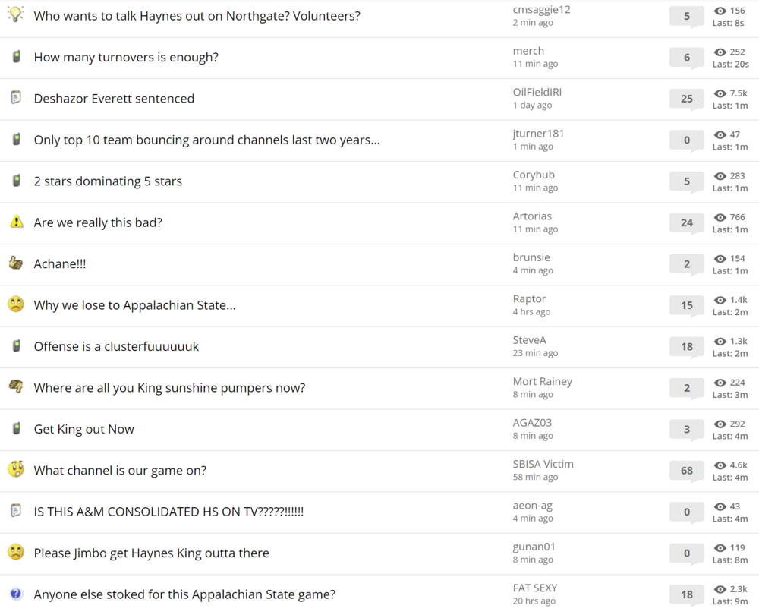View the profile of user SBISA Victim
Image resolution: width=759 pixels, height=615 pixels.
543,464
